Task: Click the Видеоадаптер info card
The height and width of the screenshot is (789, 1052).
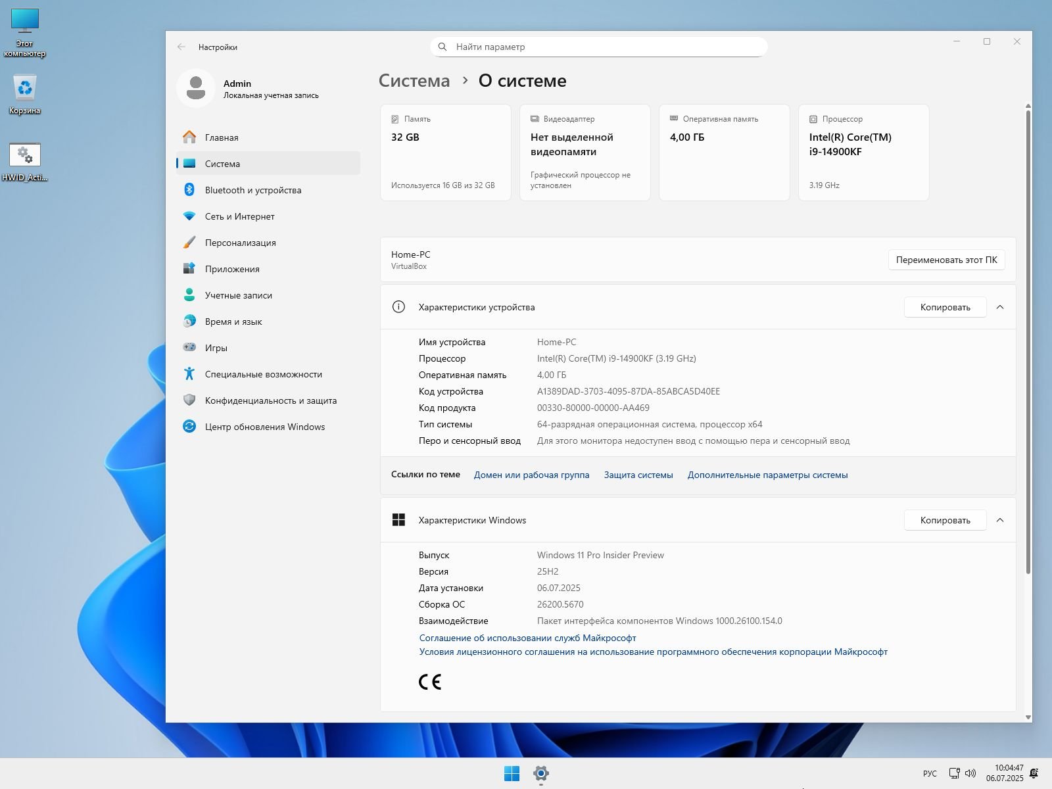Action: 585,153
